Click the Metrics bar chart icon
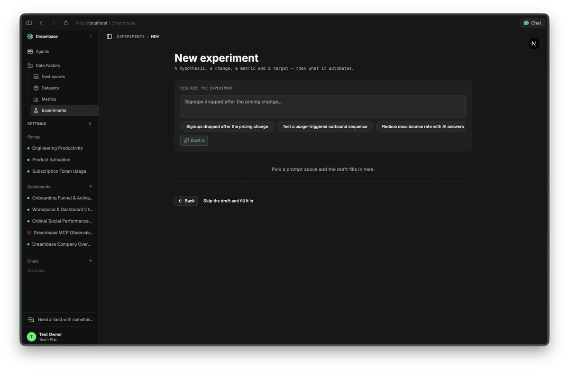The width and height of the screenshot is (569, 372). point(36,99)
